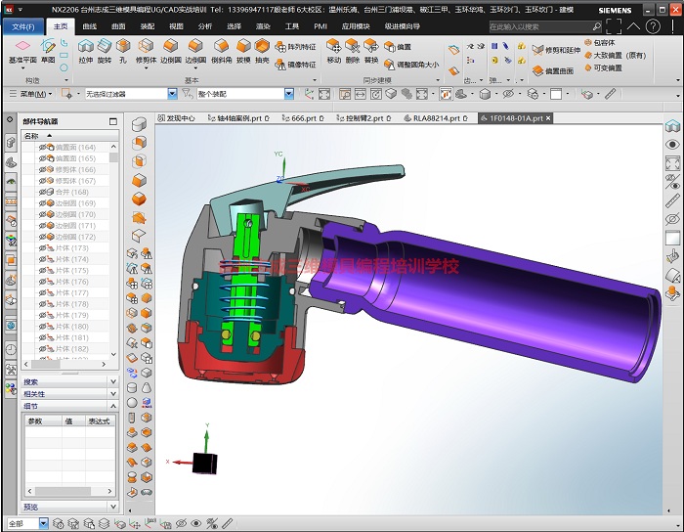This screenshot has height=532, width=684.
Task: Click the measure ruler icon in bottom bar
Action: point(228,523)
